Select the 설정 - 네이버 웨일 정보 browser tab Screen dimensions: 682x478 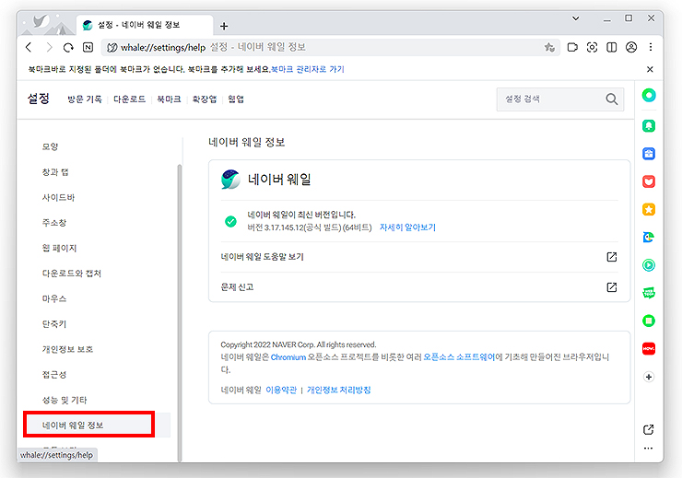click(145, 25)
